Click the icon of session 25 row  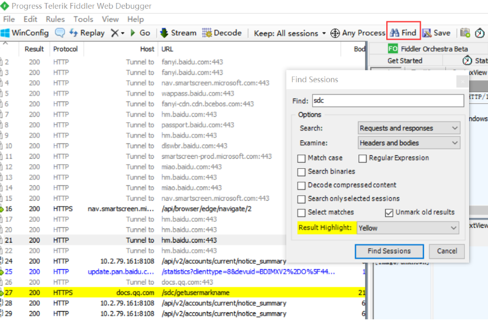(2, 272)
